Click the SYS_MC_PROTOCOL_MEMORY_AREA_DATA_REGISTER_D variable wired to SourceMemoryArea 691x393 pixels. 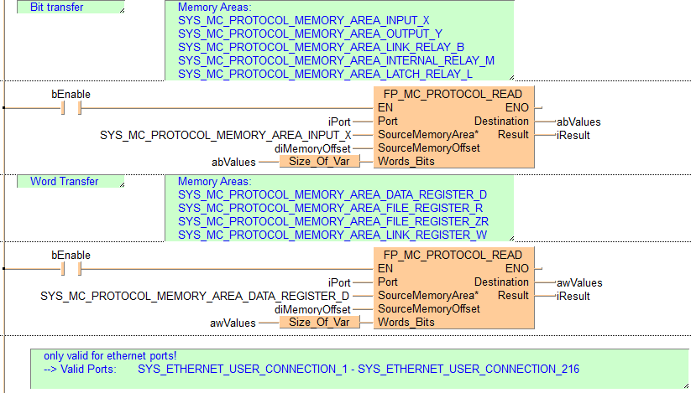coord(195,296)
